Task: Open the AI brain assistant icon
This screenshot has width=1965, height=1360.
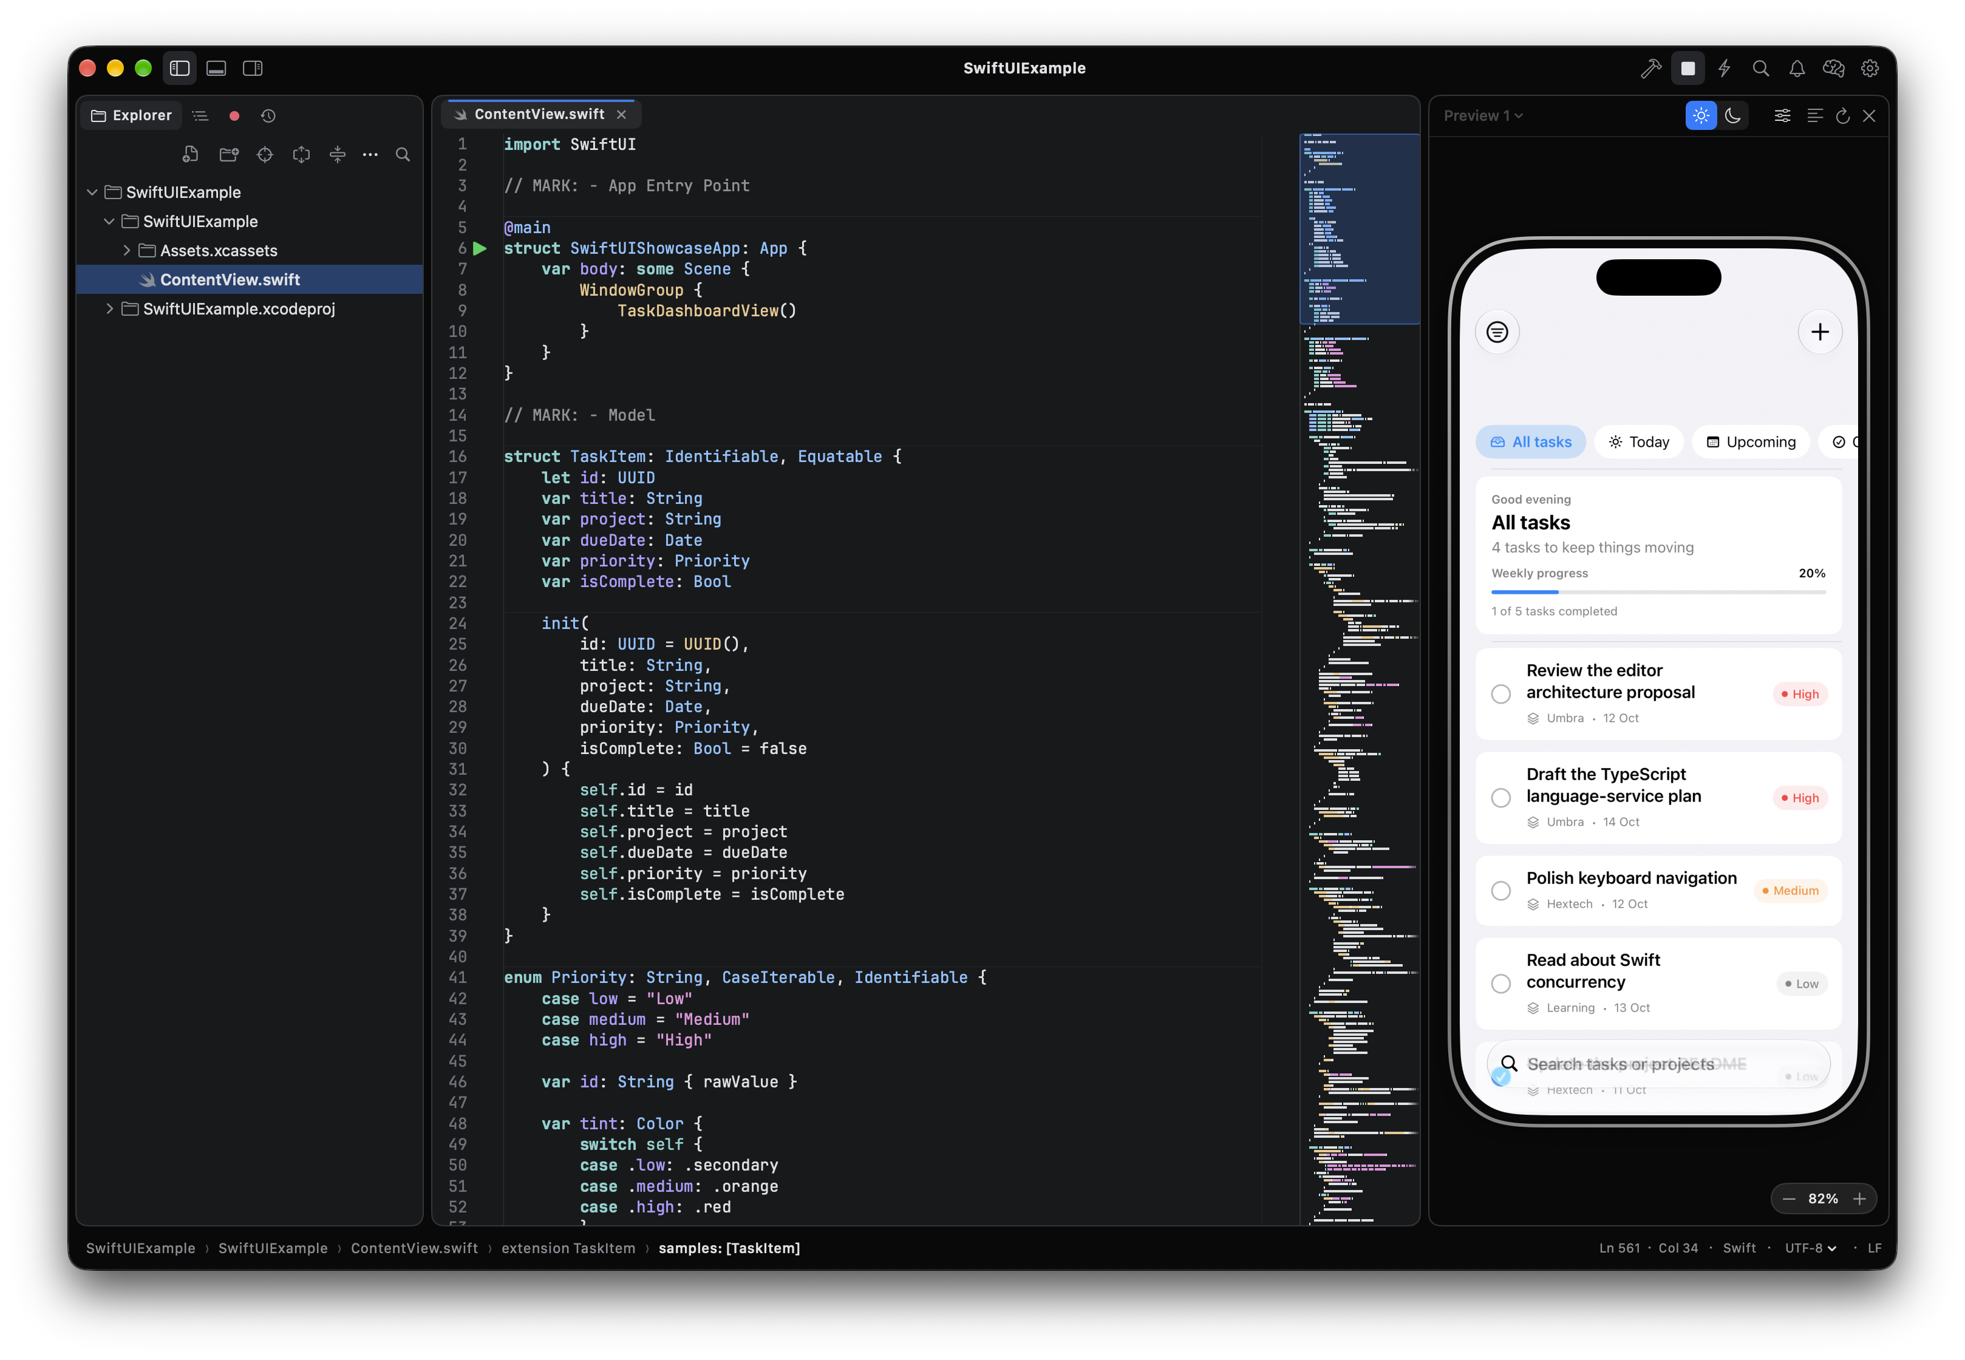Action: 1833,68
